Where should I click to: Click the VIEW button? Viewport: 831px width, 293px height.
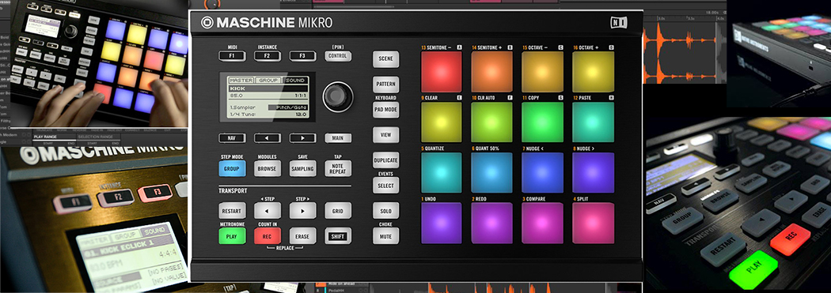point(386,135)
